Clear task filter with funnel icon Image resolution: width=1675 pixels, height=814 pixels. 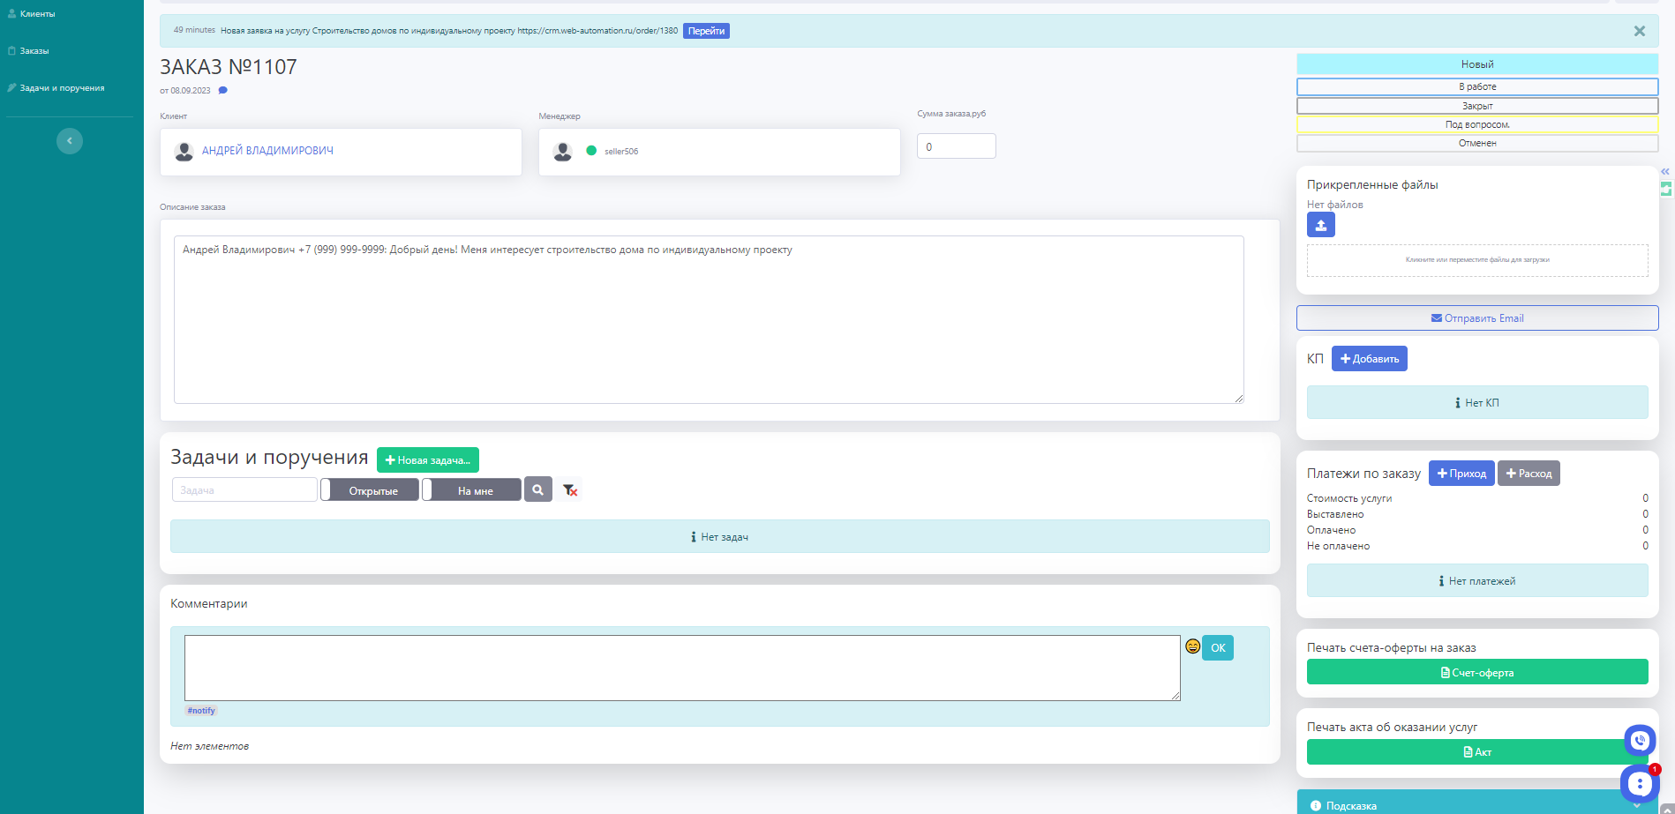[x=570, y=490]
